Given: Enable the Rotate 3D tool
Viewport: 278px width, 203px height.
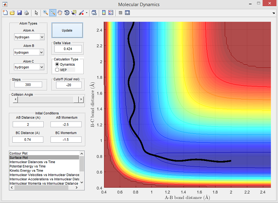Looking at the screenshot, I should (67, 13).
